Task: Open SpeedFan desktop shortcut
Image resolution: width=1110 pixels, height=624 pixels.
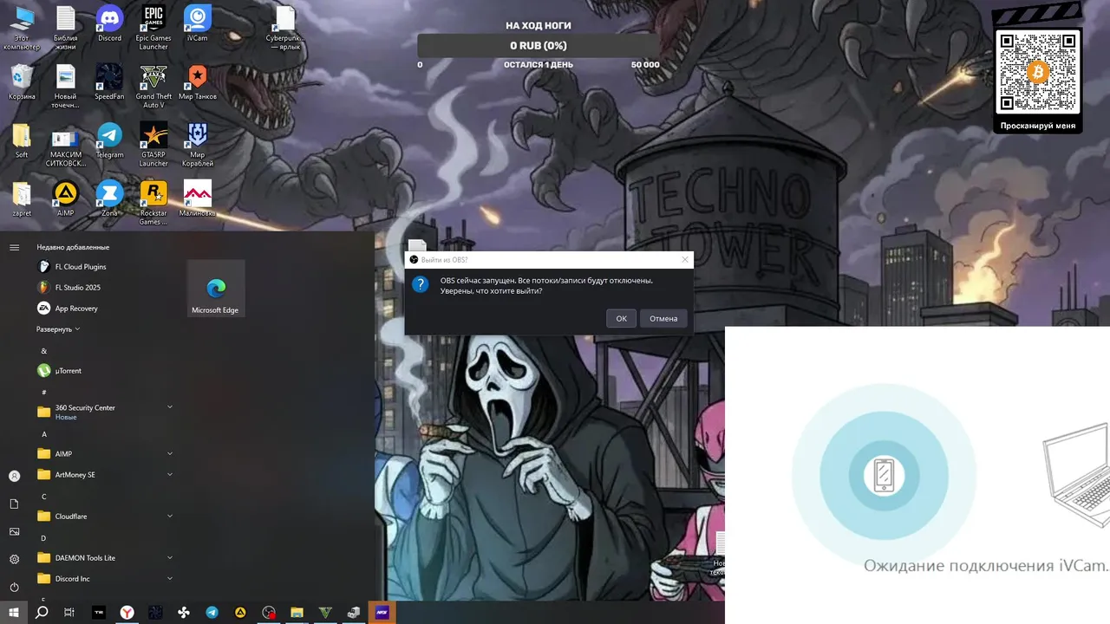Action: [109, 81]
